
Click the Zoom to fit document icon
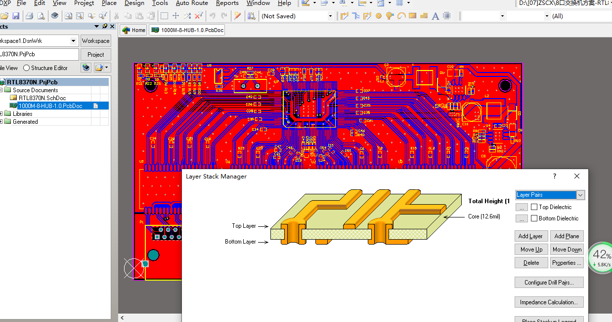tap(69, 16)
